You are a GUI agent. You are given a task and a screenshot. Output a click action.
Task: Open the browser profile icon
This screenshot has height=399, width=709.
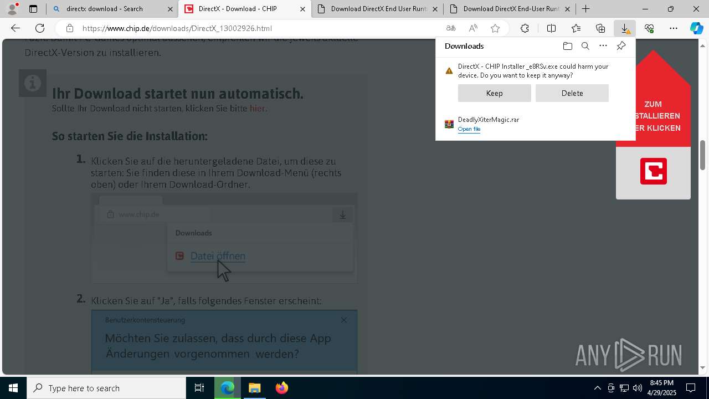[x=12, y=8]
